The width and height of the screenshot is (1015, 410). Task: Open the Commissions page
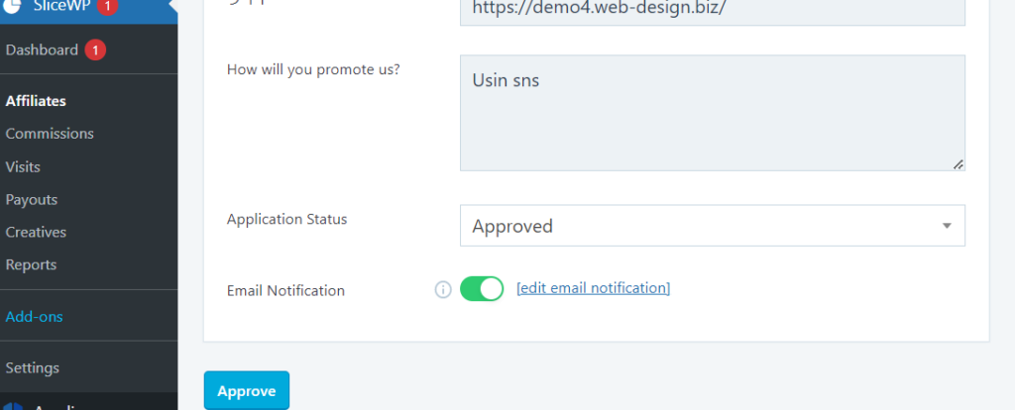click(x=50, y=134)
